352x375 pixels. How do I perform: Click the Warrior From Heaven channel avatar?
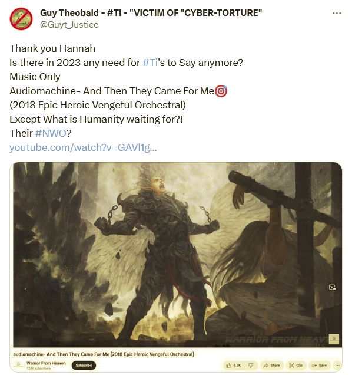point(18,365)
